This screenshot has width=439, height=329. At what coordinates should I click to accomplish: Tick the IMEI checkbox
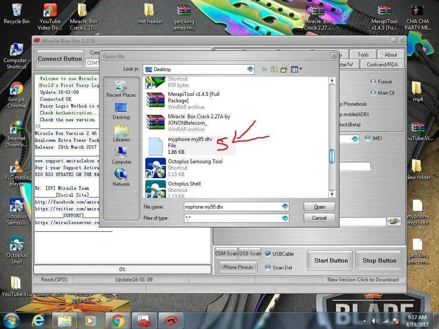(x=367, y=138)
